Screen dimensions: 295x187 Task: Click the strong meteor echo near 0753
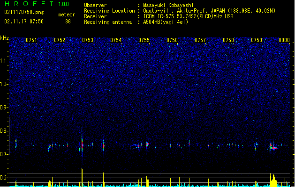82,143
